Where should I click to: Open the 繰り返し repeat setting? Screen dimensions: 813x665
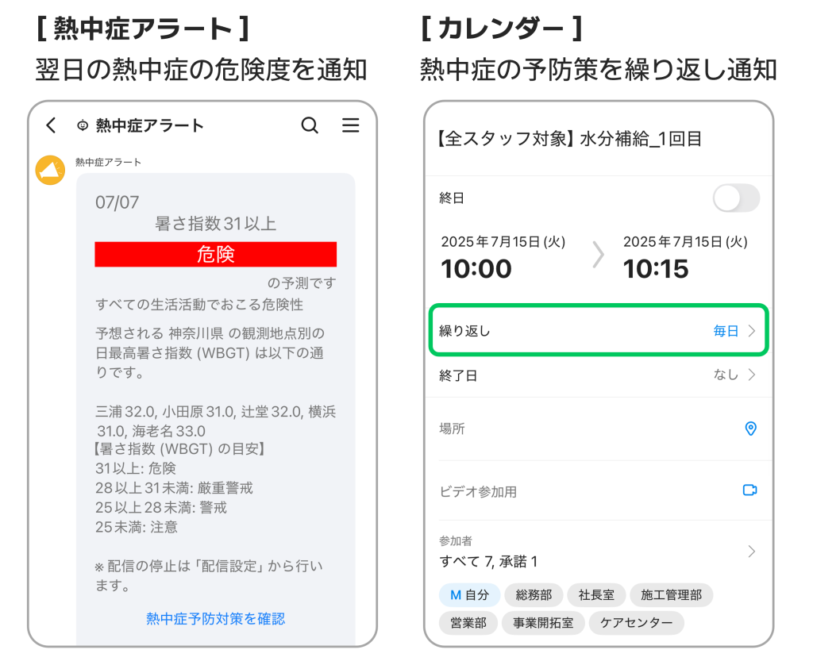click(598, 331)
